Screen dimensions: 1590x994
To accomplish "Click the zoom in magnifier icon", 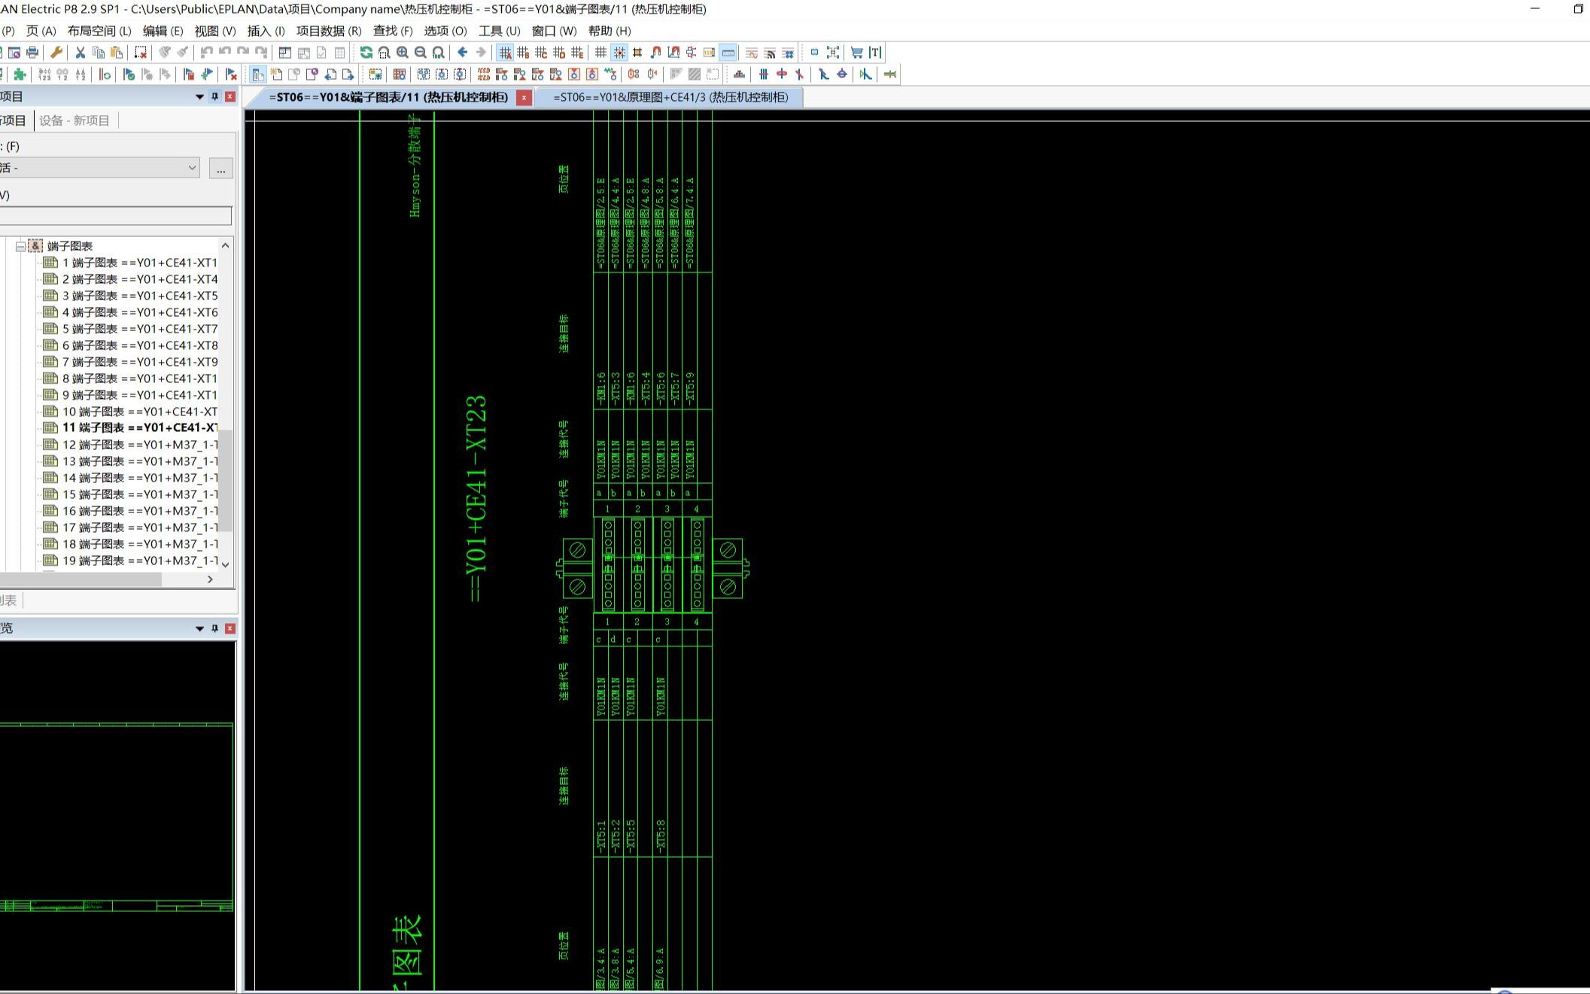I will [x=403, y=53].
